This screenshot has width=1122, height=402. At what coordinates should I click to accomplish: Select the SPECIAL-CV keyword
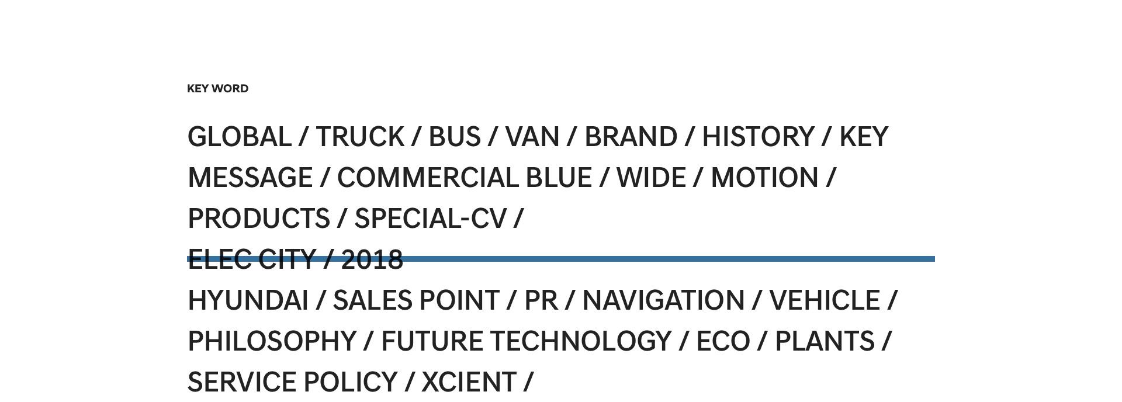[x=431, y=219]
